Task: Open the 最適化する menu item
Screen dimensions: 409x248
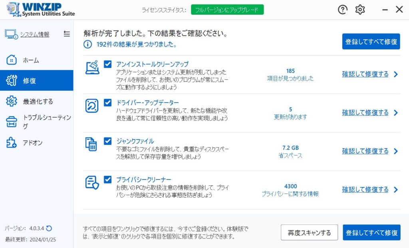Action: pos(36,101)
